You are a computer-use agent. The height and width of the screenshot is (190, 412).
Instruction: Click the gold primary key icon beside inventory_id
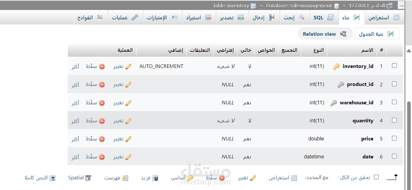point(336,67)
